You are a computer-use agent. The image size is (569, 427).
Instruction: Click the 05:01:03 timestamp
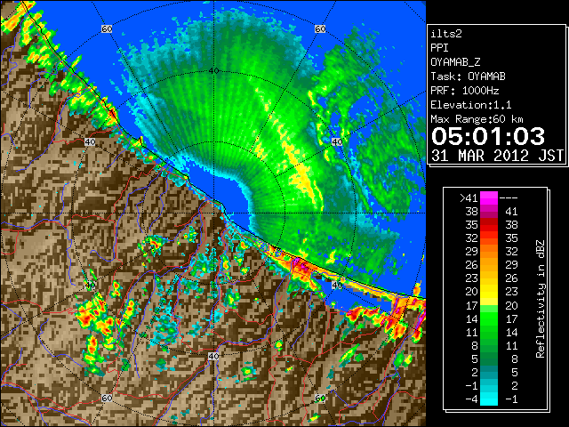click(x=488, y=136)
